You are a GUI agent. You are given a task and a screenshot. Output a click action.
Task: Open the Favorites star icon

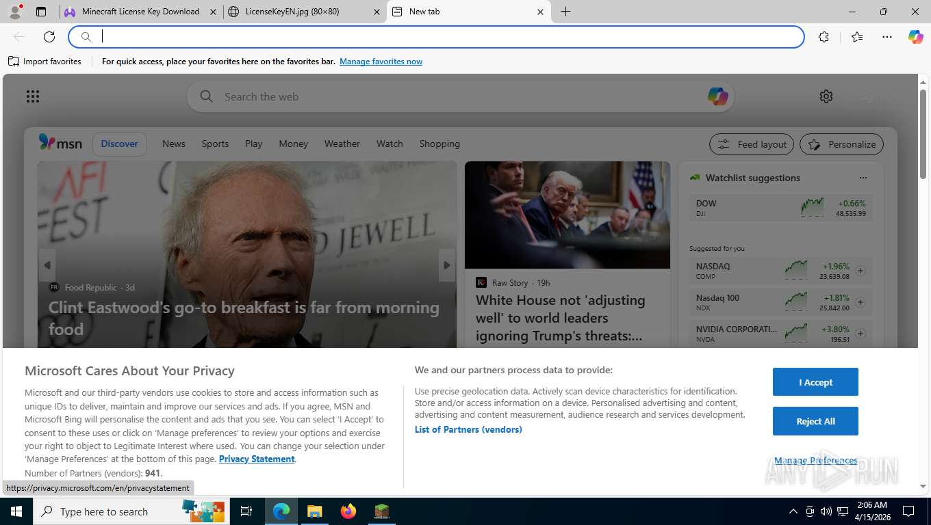(857, 37)
